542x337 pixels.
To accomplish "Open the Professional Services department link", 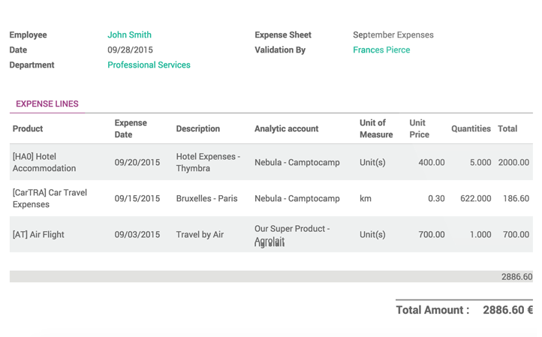I will tap(149, 65).
